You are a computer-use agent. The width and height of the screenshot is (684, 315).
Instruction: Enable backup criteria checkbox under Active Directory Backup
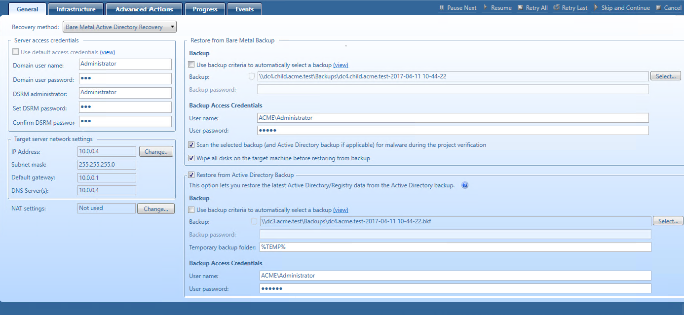click(191, 210)
